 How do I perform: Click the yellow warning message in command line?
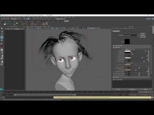[x=102, y=97]
